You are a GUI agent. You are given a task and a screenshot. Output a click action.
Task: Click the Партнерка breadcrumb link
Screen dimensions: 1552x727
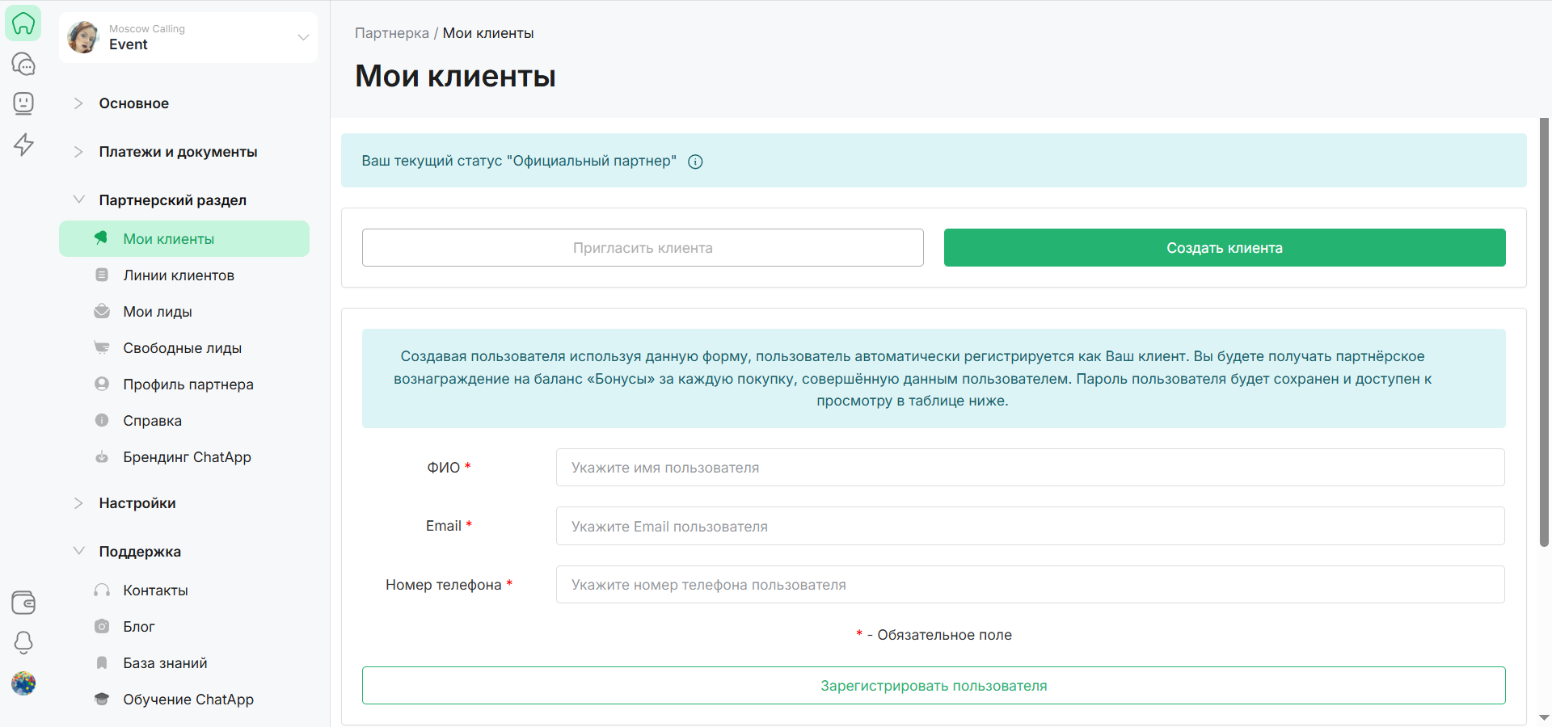click(391, 33)
